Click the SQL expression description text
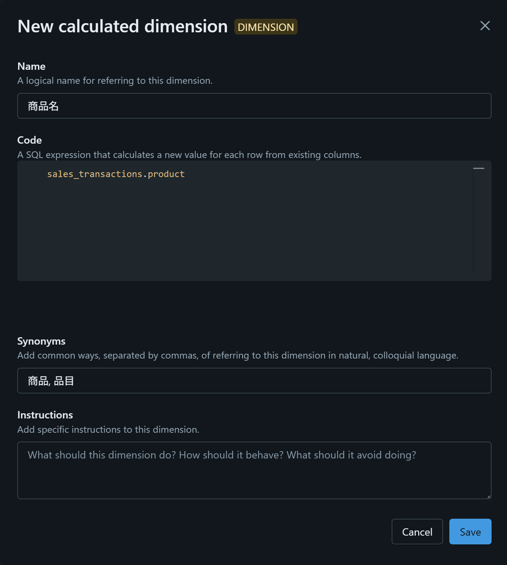 (189, 155)
